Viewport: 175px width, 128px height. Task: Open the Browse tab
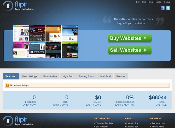[x=121, y=76]
